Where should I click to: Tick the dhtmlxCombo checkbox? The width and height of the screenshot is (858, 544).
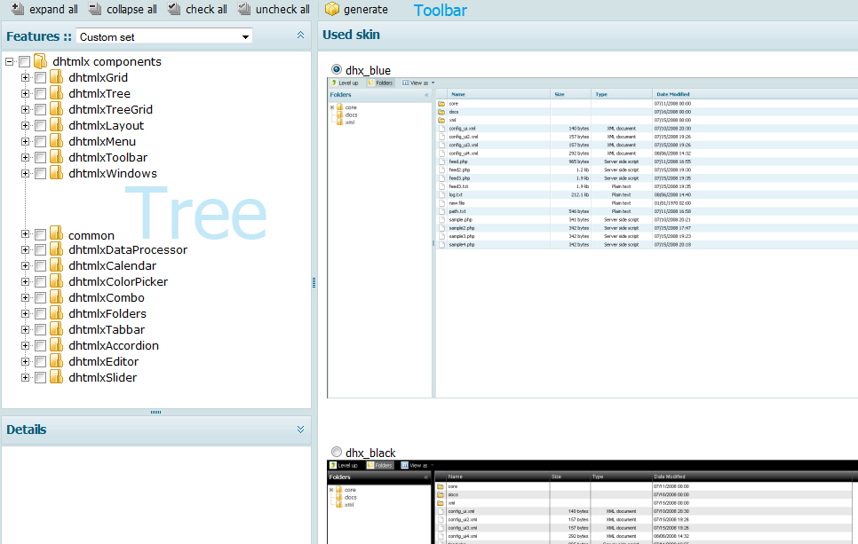pos(40,298)
